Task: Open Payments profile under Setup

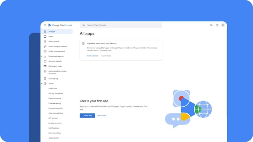Action: pyautogui.click(x=55, y=108)
